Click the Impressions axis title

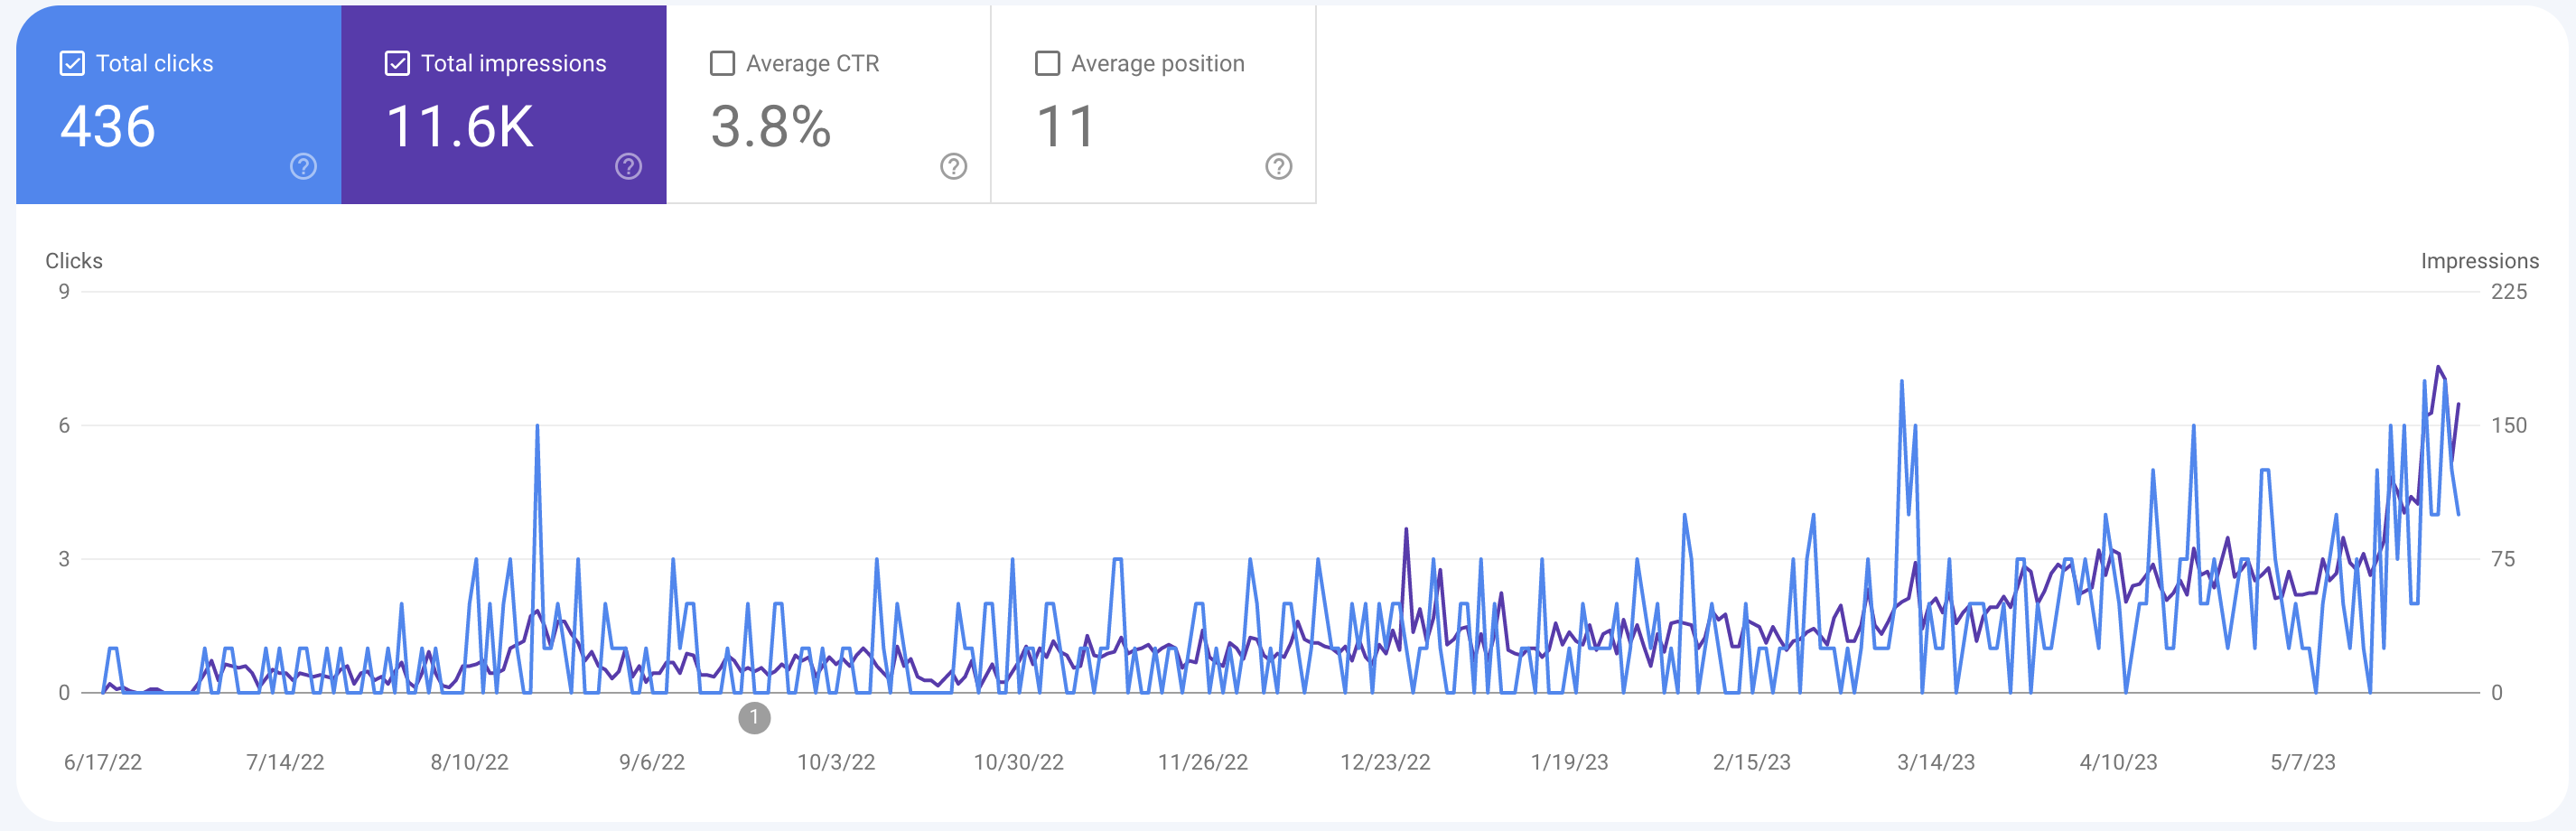(x=2479, y=261)
